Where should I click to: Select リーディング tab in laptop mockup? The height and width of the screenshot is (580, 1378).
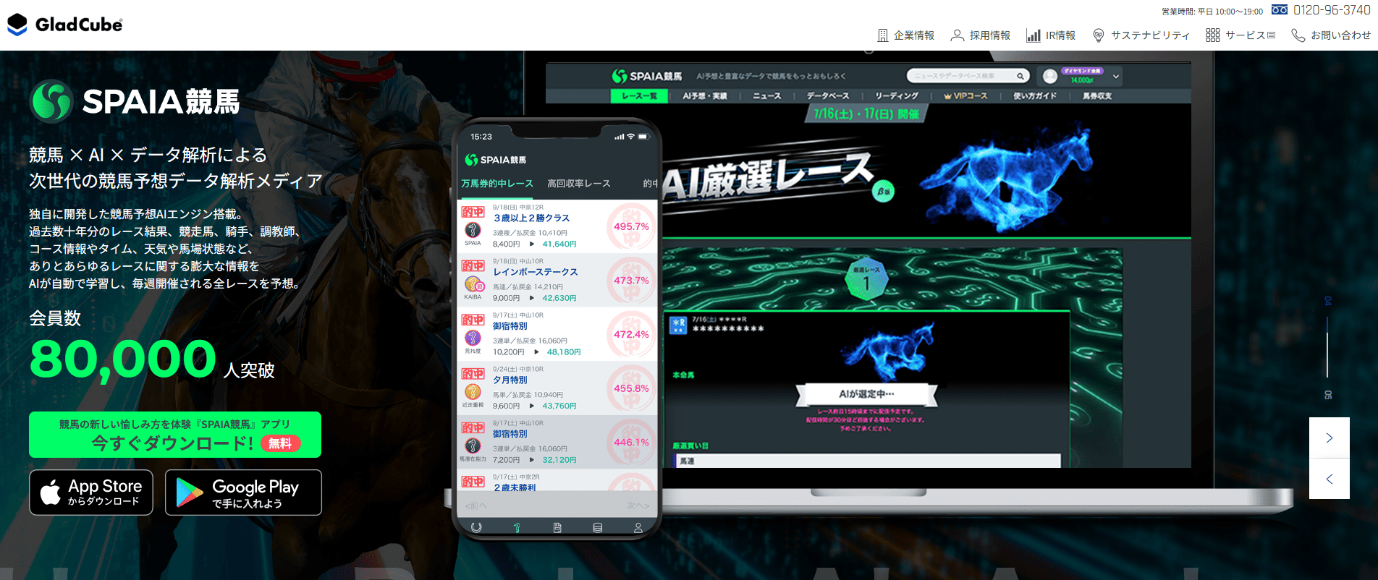896,95
